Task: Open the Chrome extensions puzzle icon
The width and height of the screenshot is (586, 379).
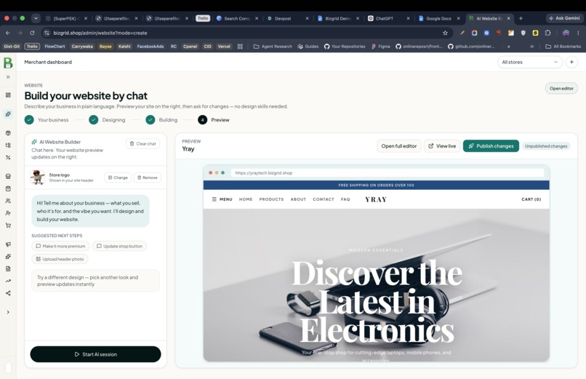Action: click(x=547, y=33)
